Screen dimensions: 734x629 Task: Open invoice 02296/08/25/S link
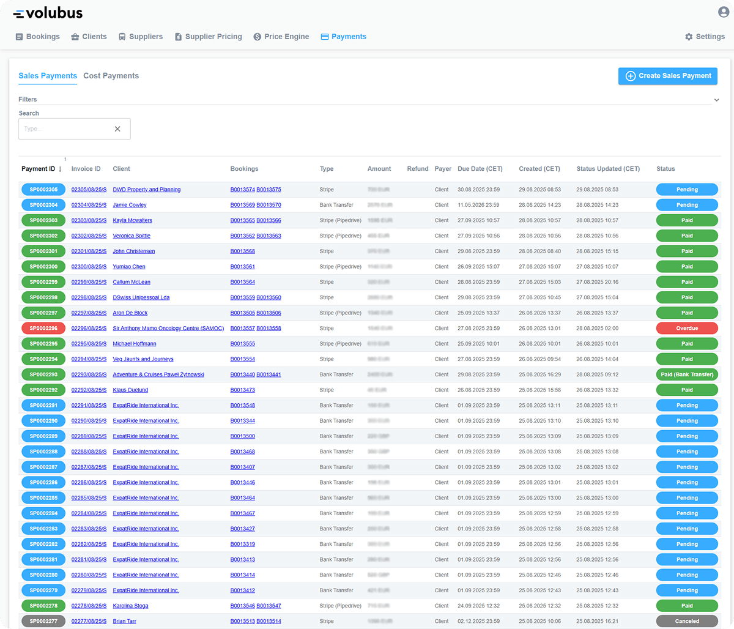coord(89,329)
